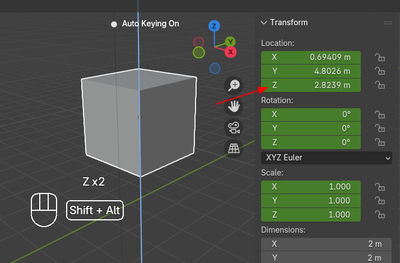Lock Location Z value

click(380, 85)
